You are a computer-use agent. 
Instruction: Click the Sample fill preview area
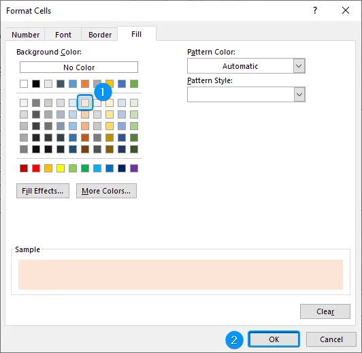click(180, 275)
